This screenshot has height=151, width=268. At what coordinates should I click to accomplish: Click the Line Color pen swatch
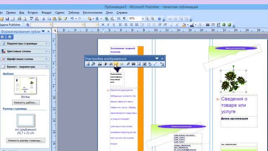click(x=192, y=25)
